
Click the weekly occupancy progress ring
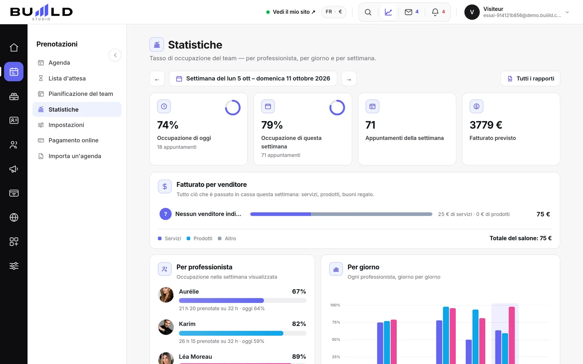click(x=337, y=108)
